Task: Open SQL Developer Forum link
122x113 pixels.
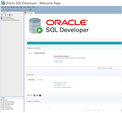Action: click(x=59, y=85)
